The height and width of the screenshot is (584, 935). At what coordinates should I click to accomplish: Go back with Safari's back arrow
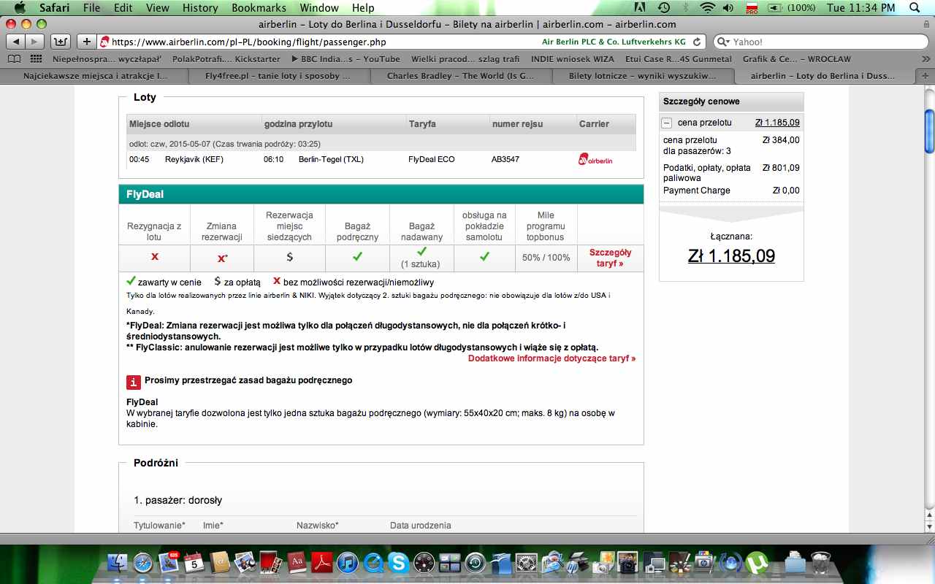(15, 42)
